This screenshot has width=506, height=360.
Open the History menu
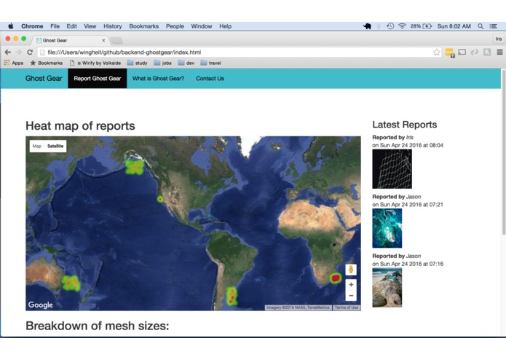pyautogui.click(x=113, y=26)
